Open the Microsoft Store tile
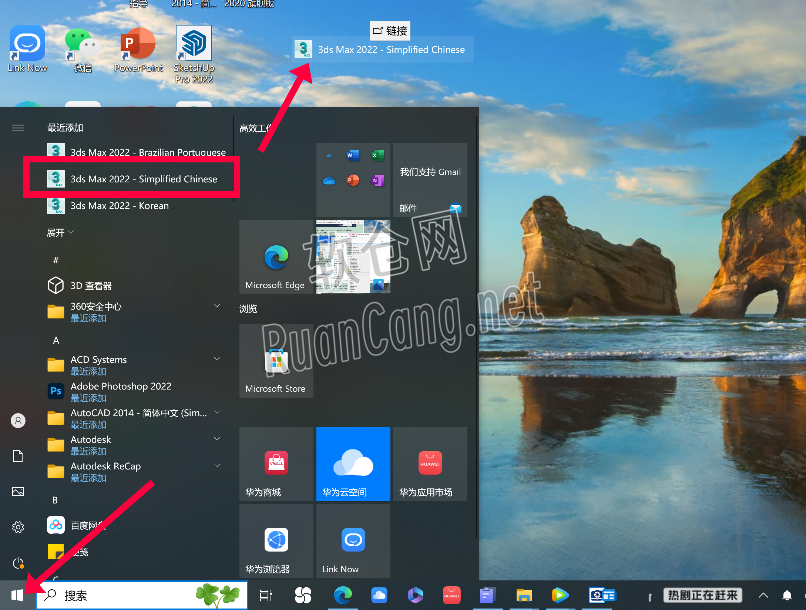Viewport: 806px width, 610px height. click(276, 361)
